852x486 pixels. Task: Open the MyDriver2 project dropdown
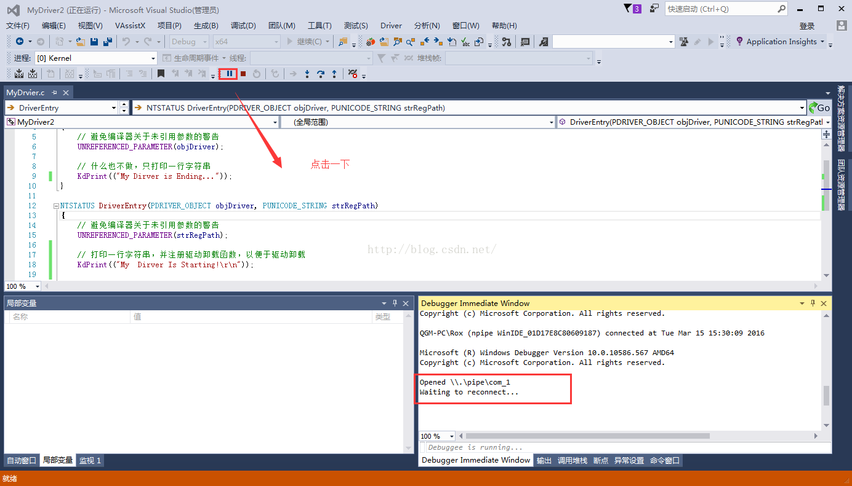tap(275, 122)
